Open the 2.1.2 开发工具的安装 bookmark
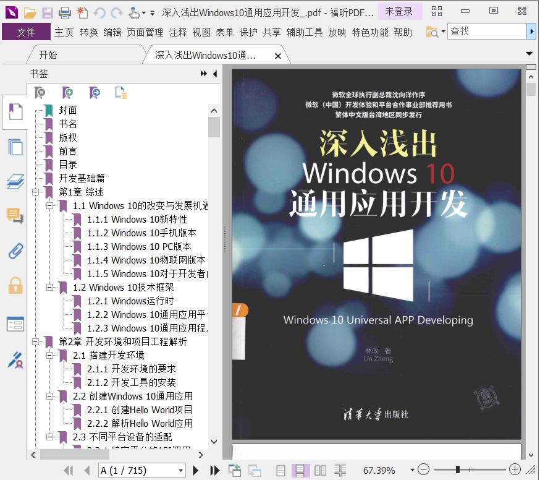The height and width of the screenshot is (480, 540). click(131, 382)
